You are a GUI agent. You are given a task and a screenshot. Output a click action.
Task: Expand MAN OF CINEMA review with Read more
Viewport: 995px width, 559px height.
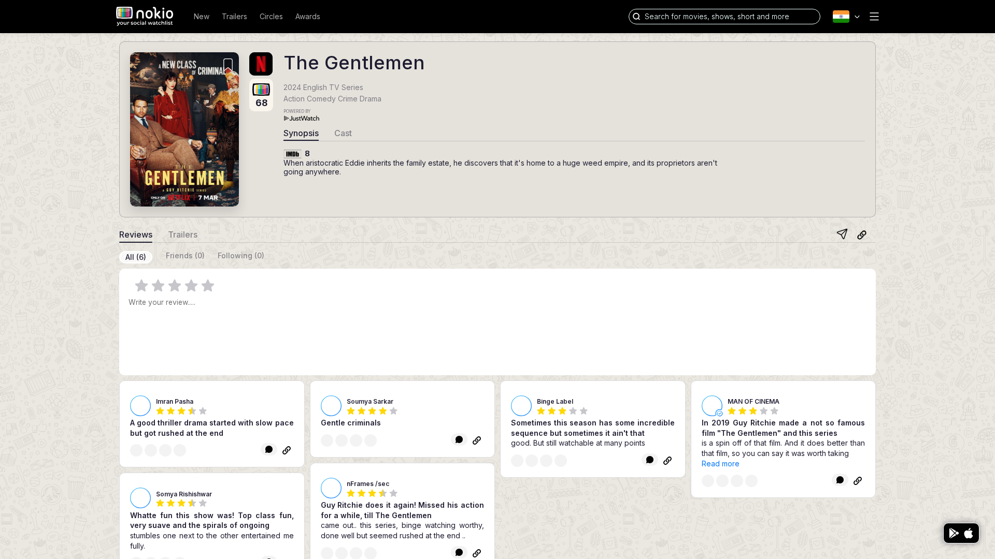coord(720,464)
